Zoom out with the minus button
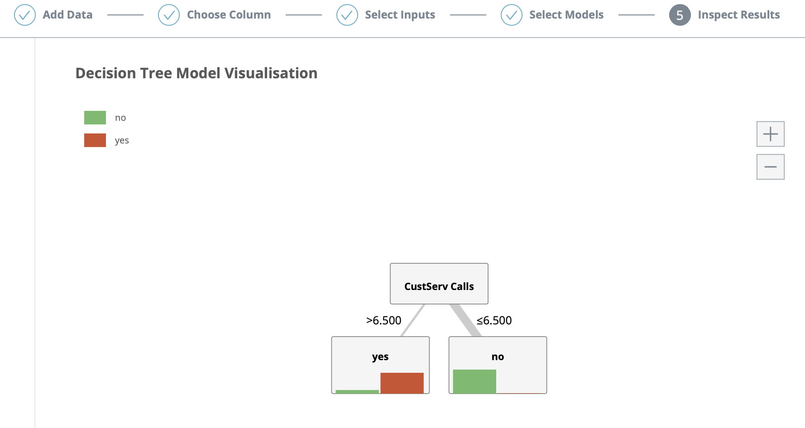805x428 pixels. 770,167
